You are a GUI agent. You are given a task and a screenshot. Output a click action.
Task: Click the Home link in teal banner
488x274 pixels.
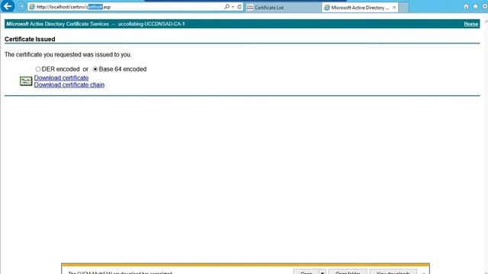click(471, 24)
